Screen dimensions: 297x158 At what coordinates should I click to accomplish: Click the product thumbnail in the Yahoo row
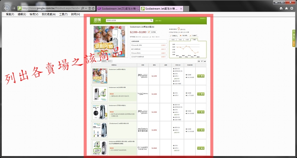coord(100,94)
